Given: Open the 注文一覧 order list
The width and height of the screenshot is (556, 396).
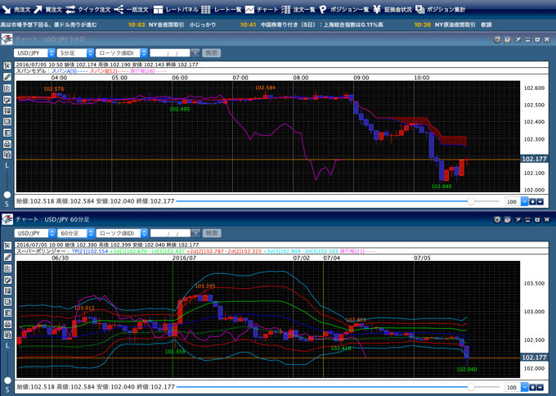Looking at the screenshot, I should (x=298, y=10).
